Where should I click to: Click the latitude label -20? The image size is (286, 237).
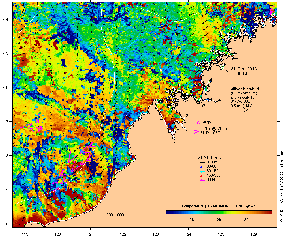[5, 224]
